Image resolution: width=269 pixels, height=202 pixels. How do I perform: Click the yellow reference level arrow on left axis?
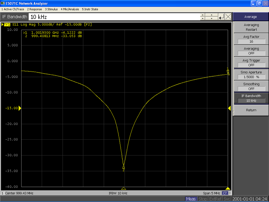pyautogui.click(x=20, y=108)
